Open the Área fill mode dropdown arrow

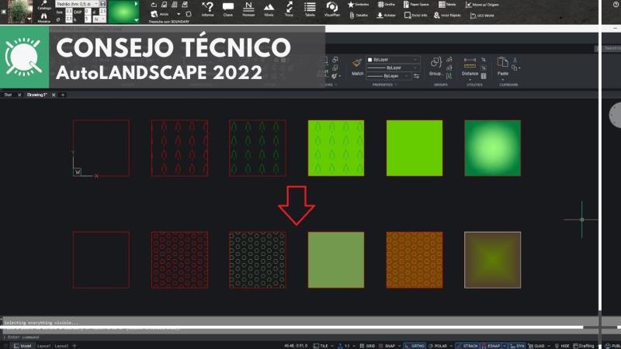pyautogui.click(x=179, y=14)
